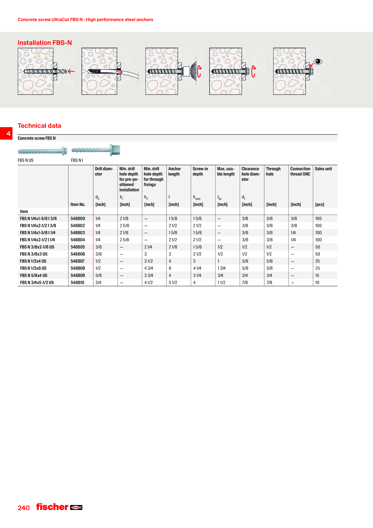Click sales unit '10' in the 548810 row
The image size is (373, 528).
point(317,283)
